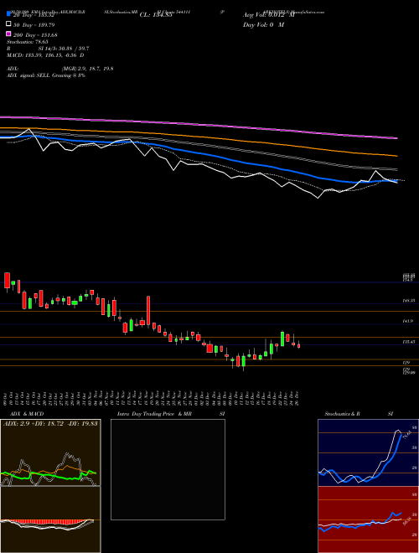This screenshot has height=553, width=419.
Task: Open the ADX indicator chart panel
Action: (x=50, y=452)
